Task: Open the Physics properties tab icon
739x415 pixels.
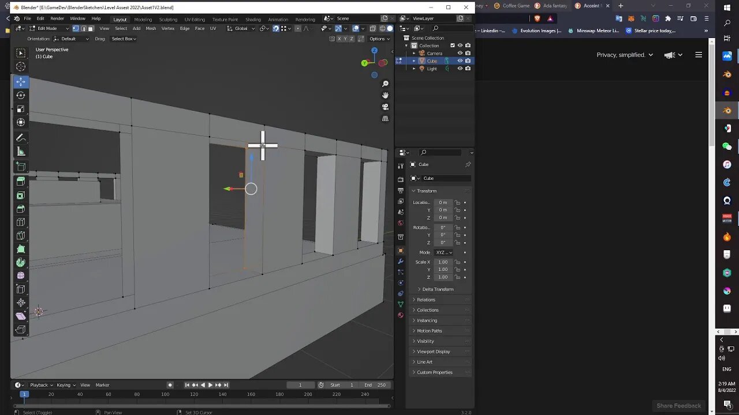Action: coord(401,283)
